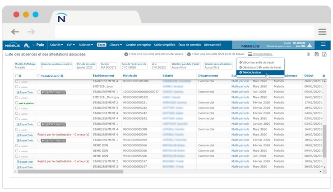Viewport: 333px width, 192px height.
Task: Select the checkbox of the 'prêt à générer' row
Action: coord(17,103)
